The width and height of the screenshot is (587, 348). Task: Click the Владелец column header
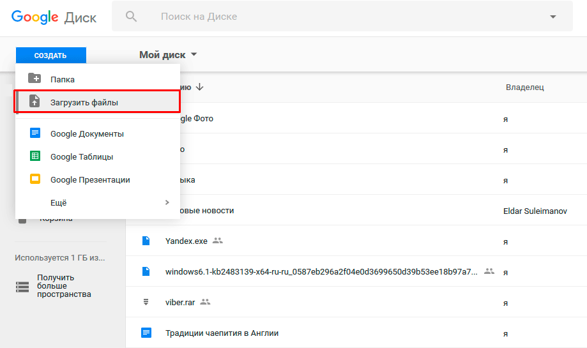point(524,87)
